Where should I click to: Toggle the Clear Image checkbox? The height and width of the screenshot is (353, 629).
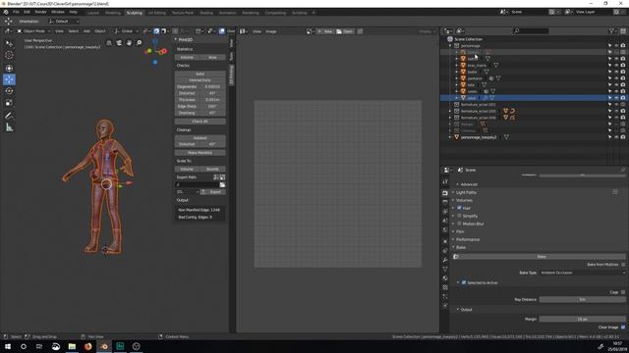623,327
